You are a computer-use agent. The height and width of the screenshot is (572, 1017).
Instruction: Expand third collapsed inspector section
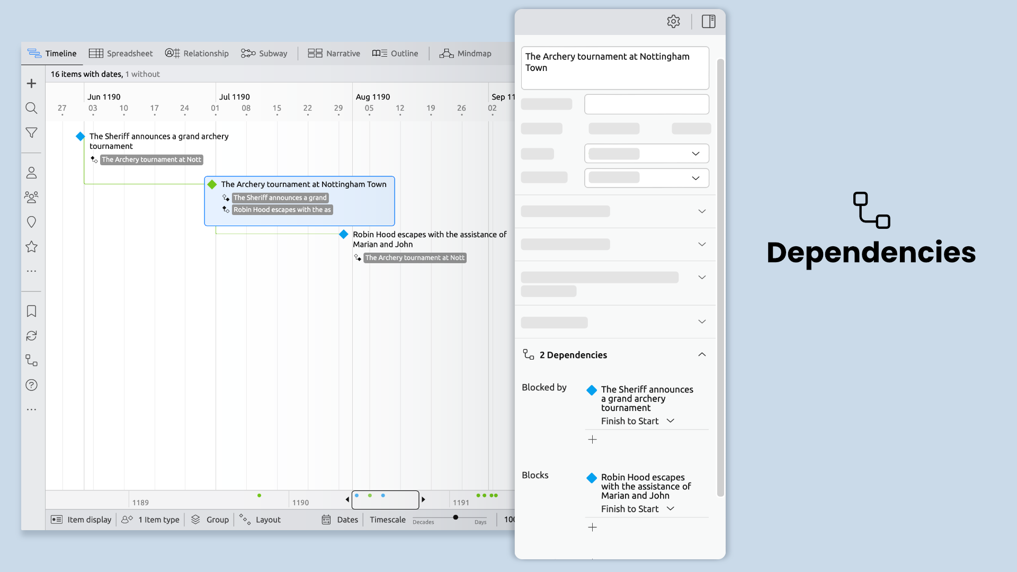(x=702, y=277)
